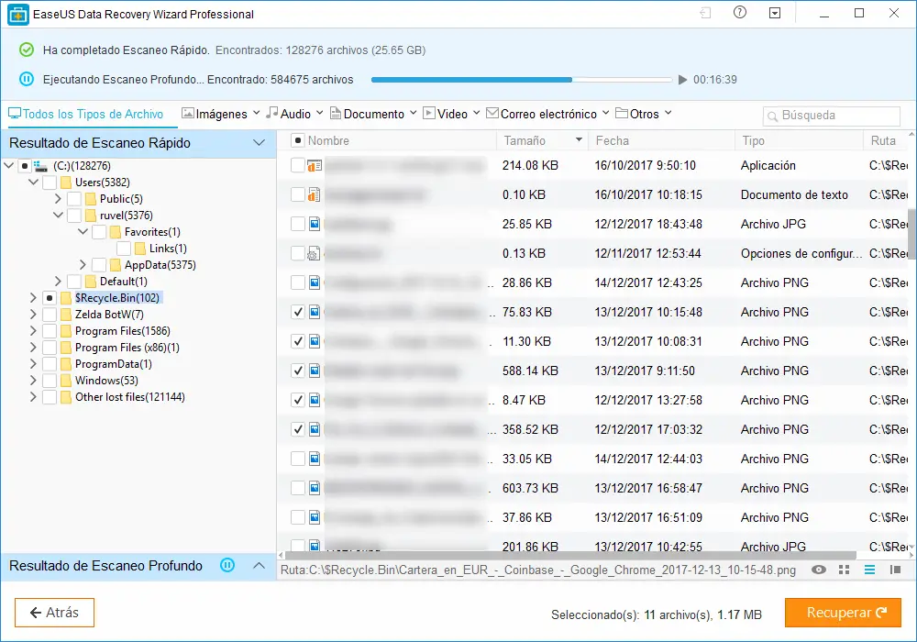Uncheck the 11.30 KB PNG file checkbox
Screen dimensions: 917x642
[x=298, y=341]
